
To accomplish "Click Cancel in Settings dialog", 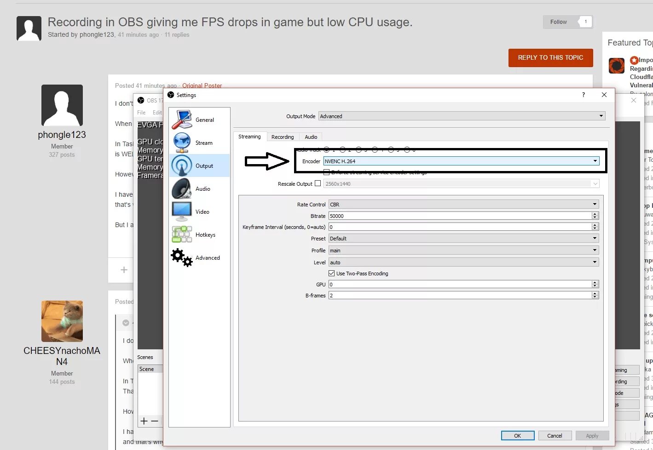I will (555, 436).
